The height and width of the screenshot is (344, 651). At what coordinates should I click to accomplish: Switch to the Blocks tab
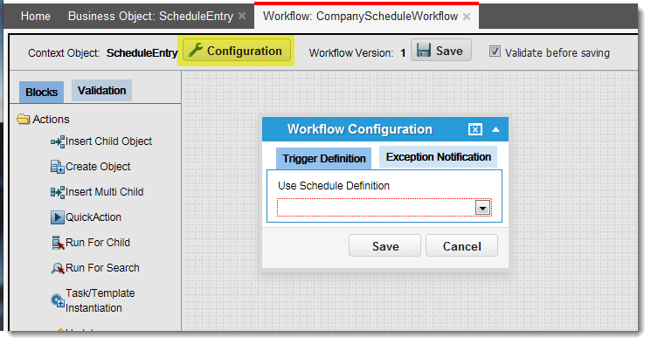pyautogui.click(x=42, y=93)
